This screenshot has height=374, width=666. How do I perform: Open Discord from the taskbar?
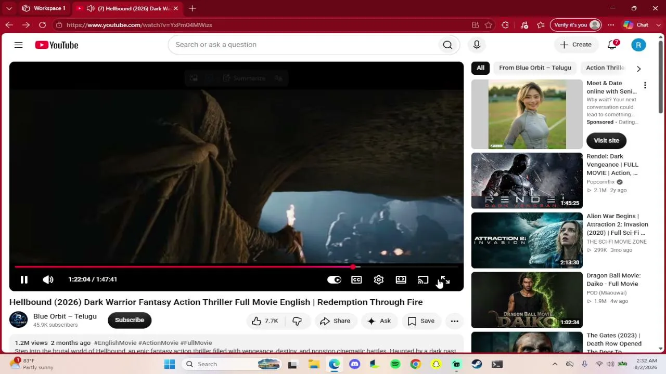[354, 364]
